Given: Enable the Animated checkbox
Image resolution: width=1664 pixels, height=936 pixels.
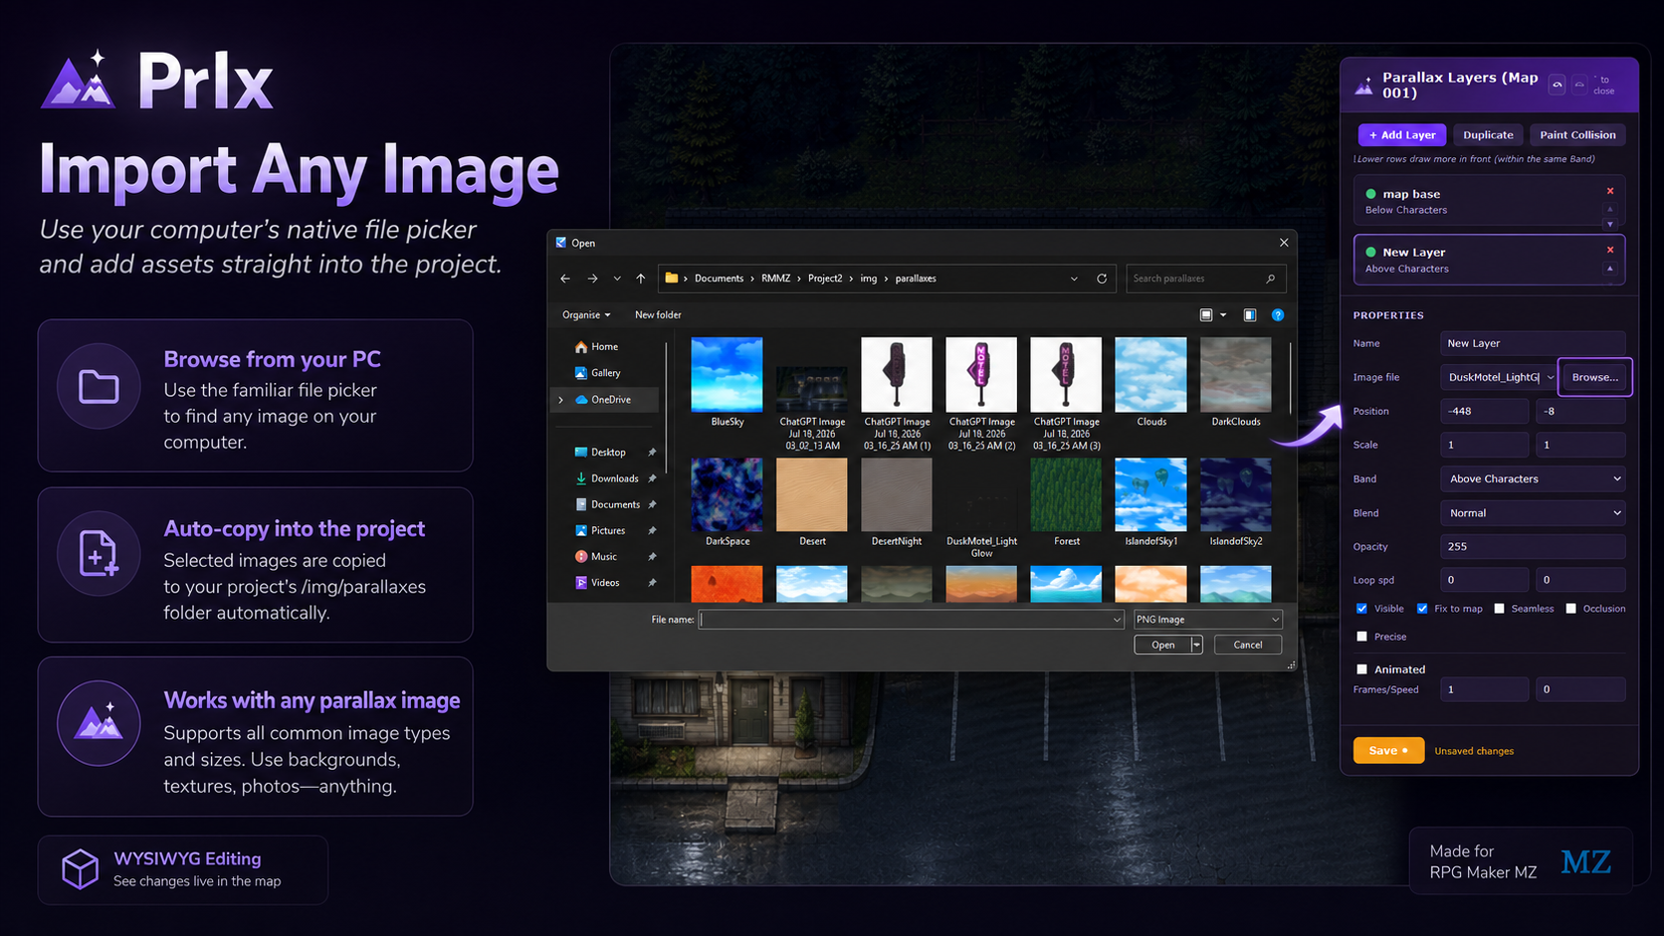Looking at the screenshot, I should click(x=1361, y=669).
